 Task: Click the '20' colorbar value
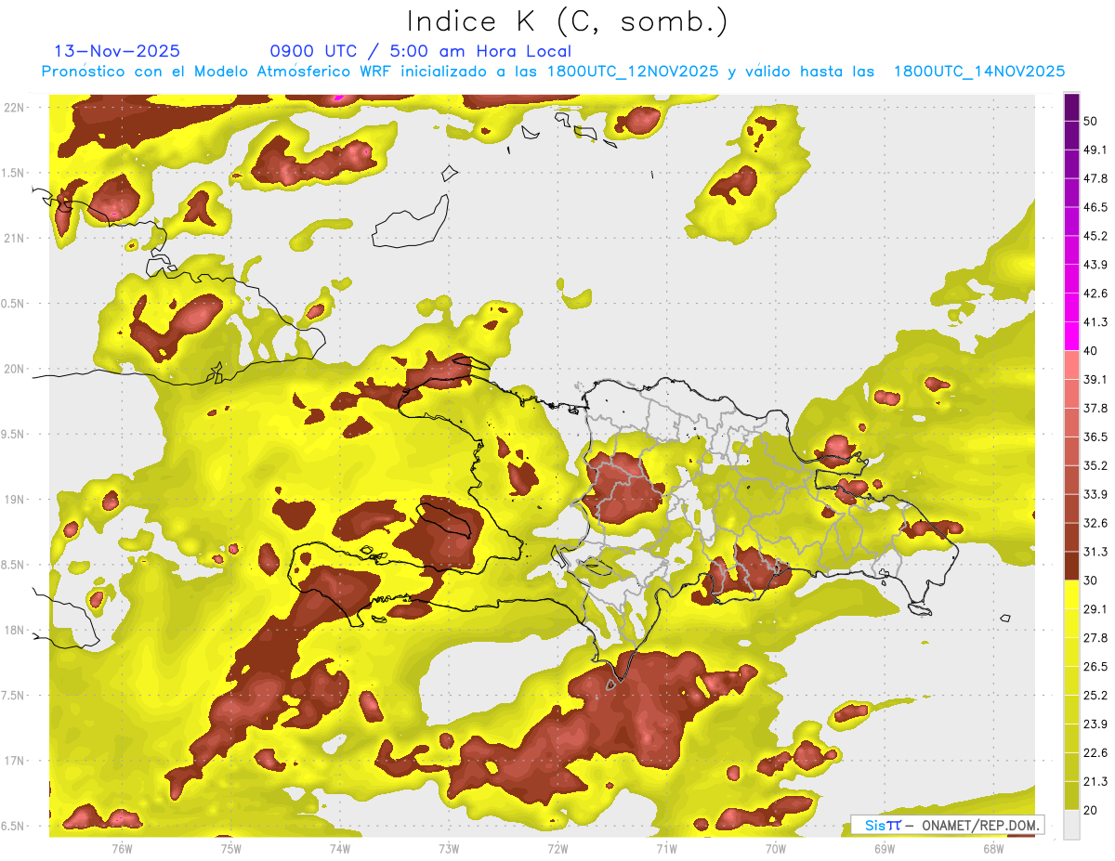1092,811
